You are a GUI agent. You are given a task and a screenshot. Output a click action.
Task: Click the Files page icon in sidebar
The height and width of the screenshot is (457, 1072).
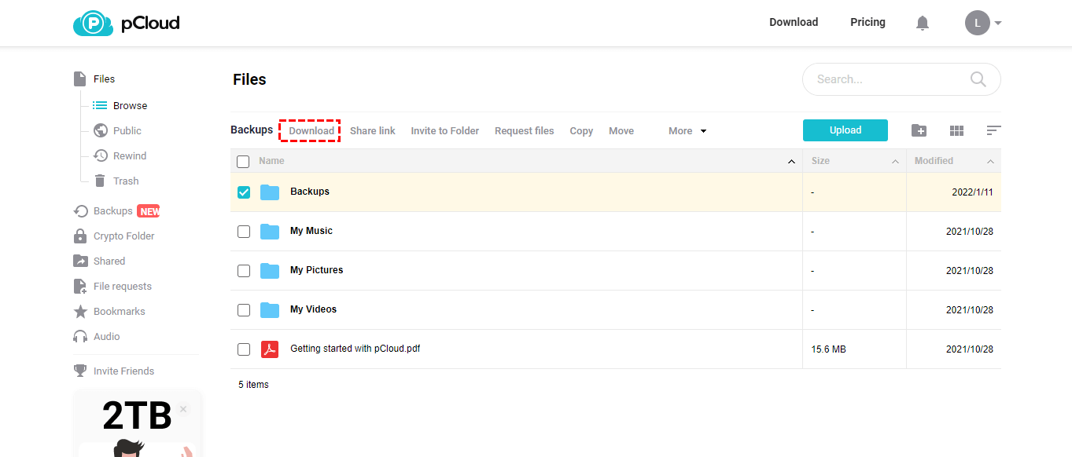(79, 79)
